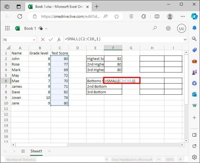Open the sidebar notifications bell

coord(194,28)
